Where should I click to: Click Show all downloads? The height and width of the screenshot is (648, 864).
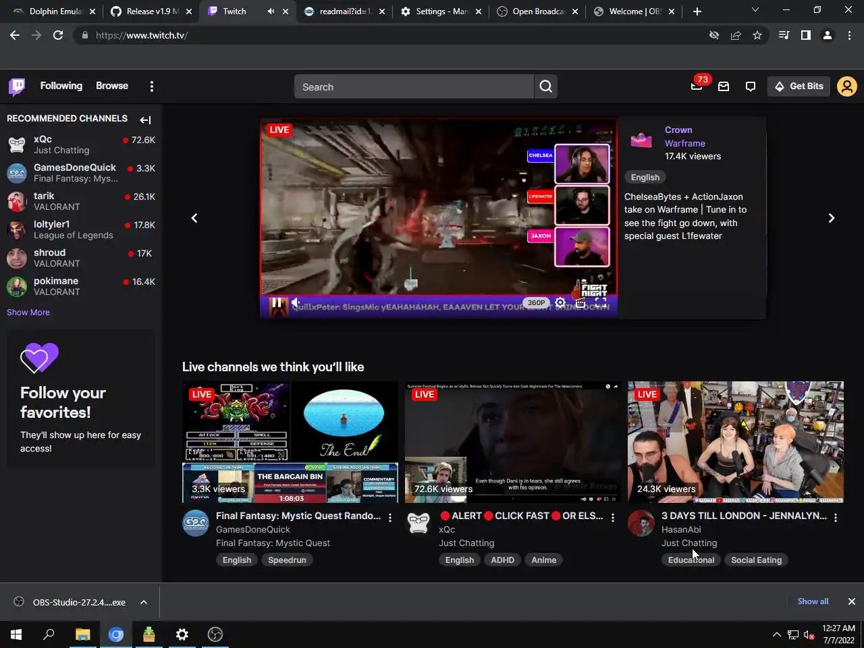(x=813, y=601)
